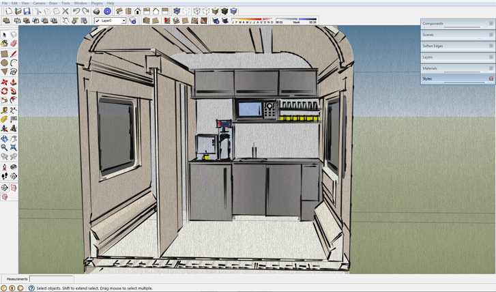Select the Eraser tool
This screenshot has width=496, height=292.
13,43
